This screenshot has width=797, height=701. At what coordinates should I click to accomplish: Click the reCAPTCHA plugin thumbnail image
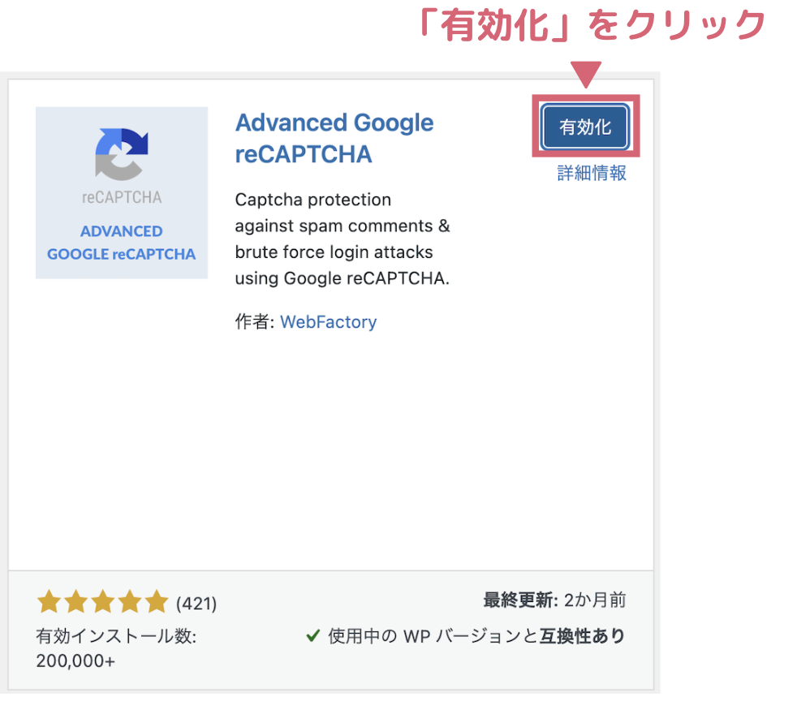[x=122, y=192]
